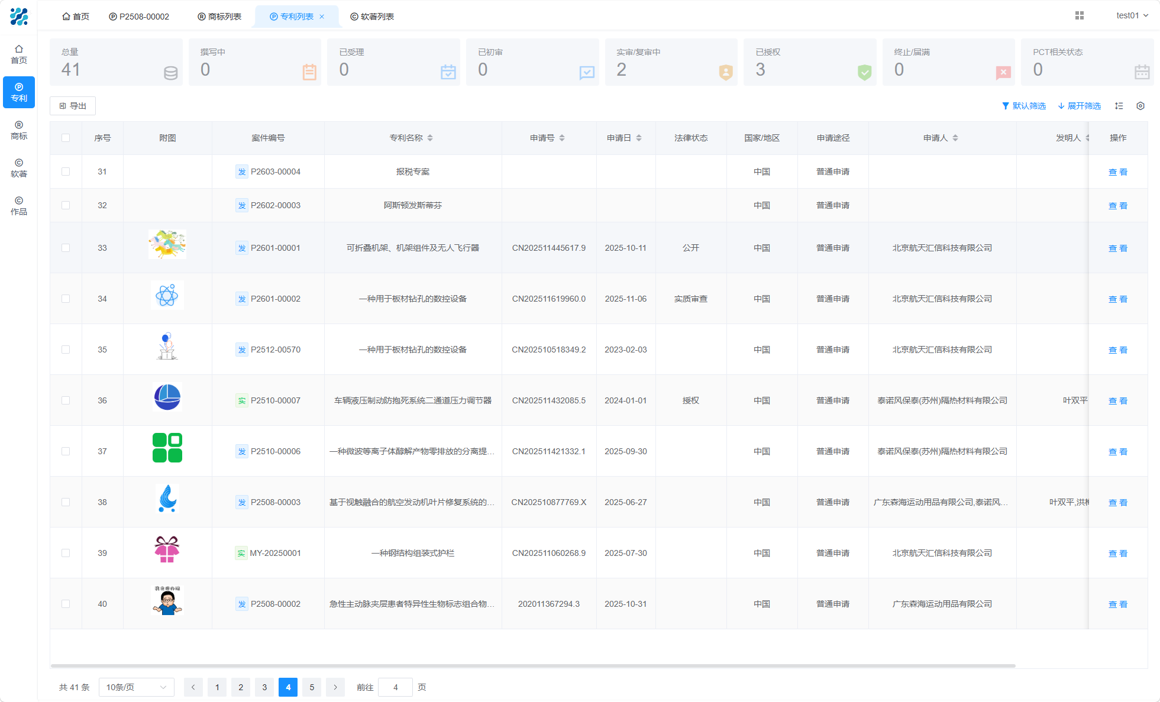Image resolution: width=1160 pixels, height=702 pixels.
Task: Switch to the 商标列表 tab
Action: [x=219, y=17]
